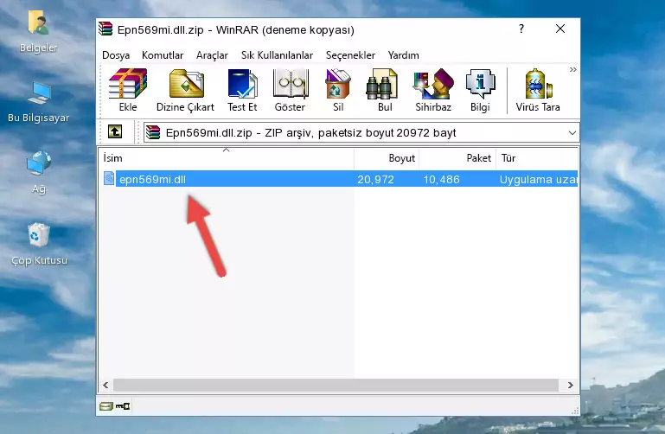Go up one folder level
This screenshot has height=434, width=665.
coord(115,131)
